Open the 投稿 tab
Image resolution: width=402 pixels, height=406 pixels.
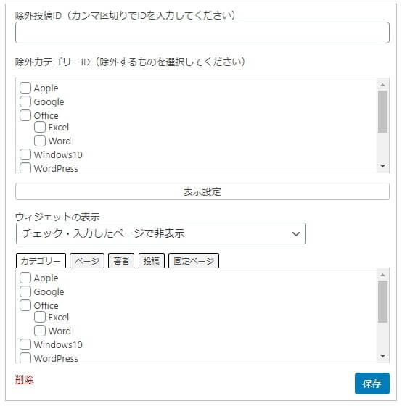[x=152, y=261]
